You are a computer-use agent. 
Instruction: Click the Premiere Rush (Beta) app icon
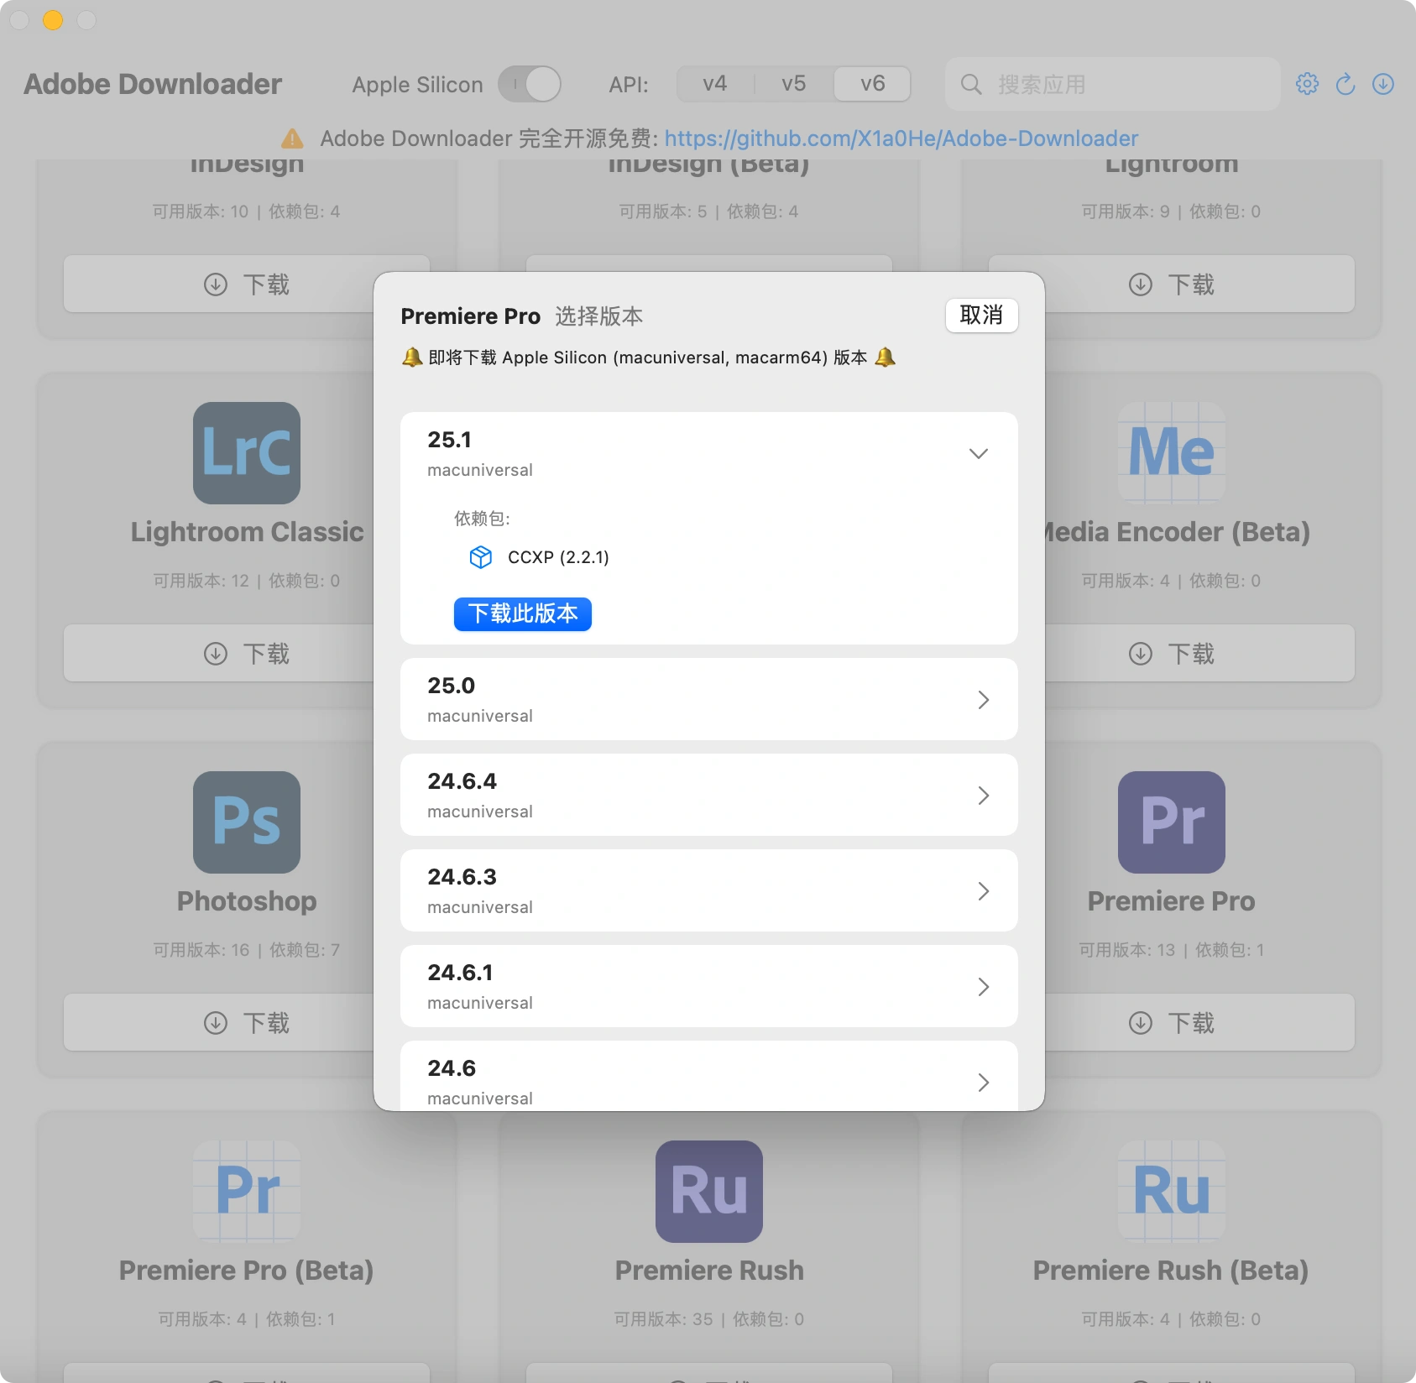[x=1172, y=1192]
